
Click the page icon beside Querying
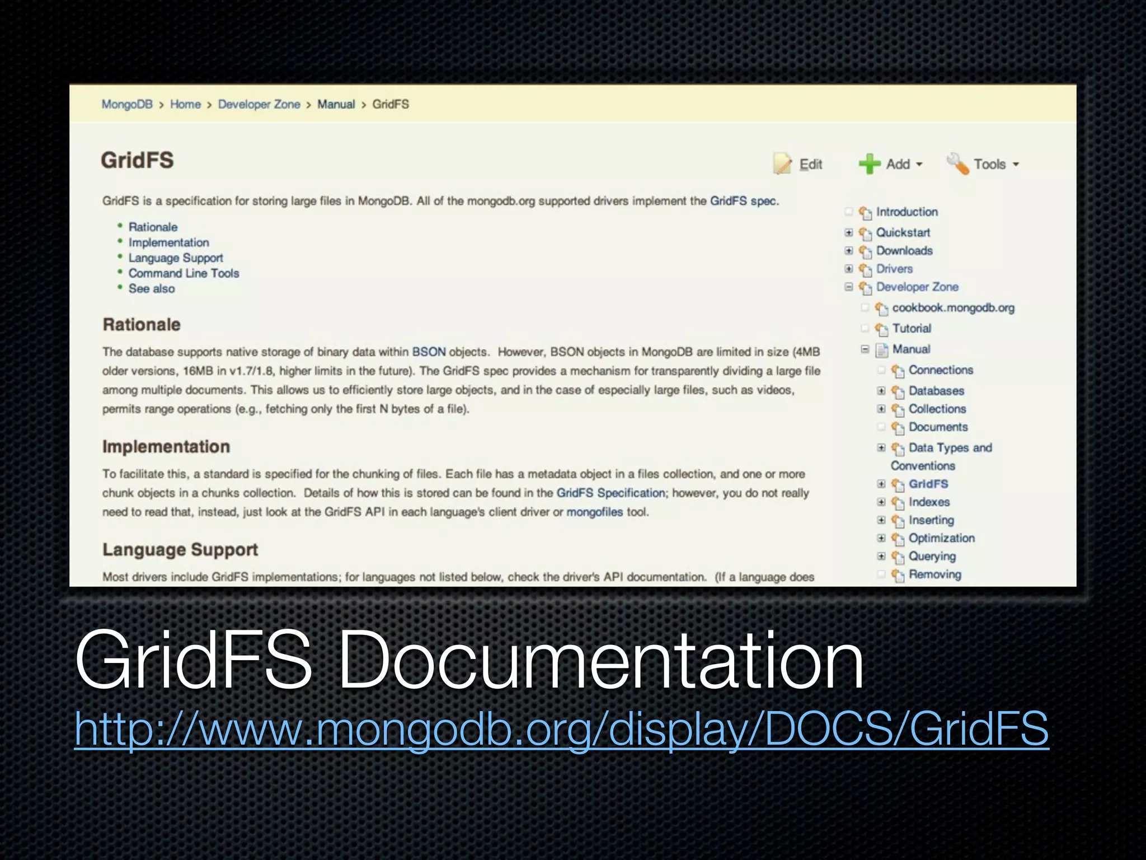pyautogui.click(x=898, y=557)
